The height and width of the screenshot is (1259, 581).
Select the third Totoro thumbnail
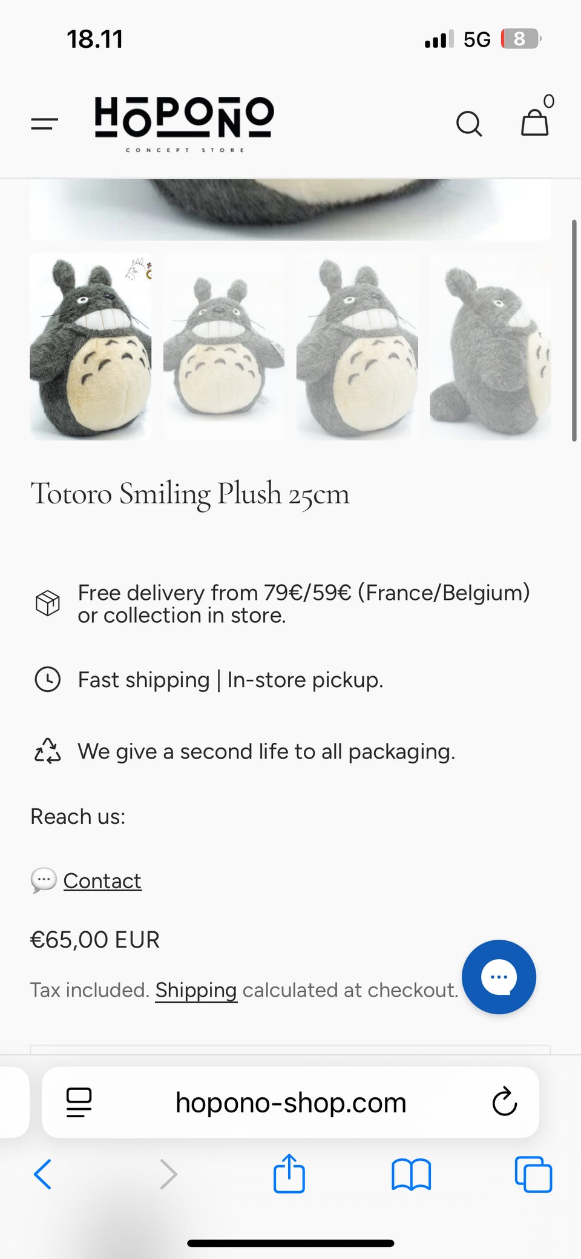click(357, 347)
